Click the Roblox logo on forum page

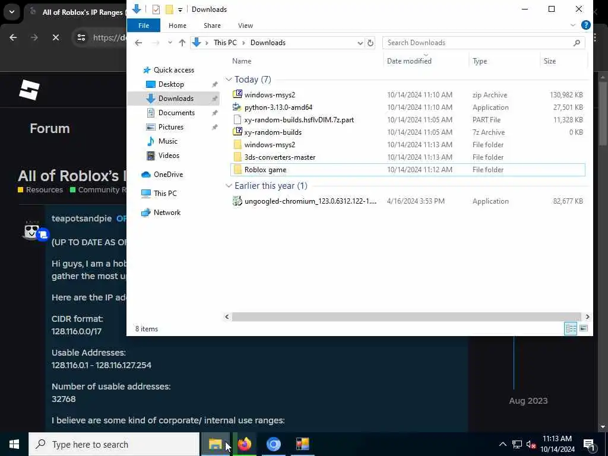click(30, 90)
